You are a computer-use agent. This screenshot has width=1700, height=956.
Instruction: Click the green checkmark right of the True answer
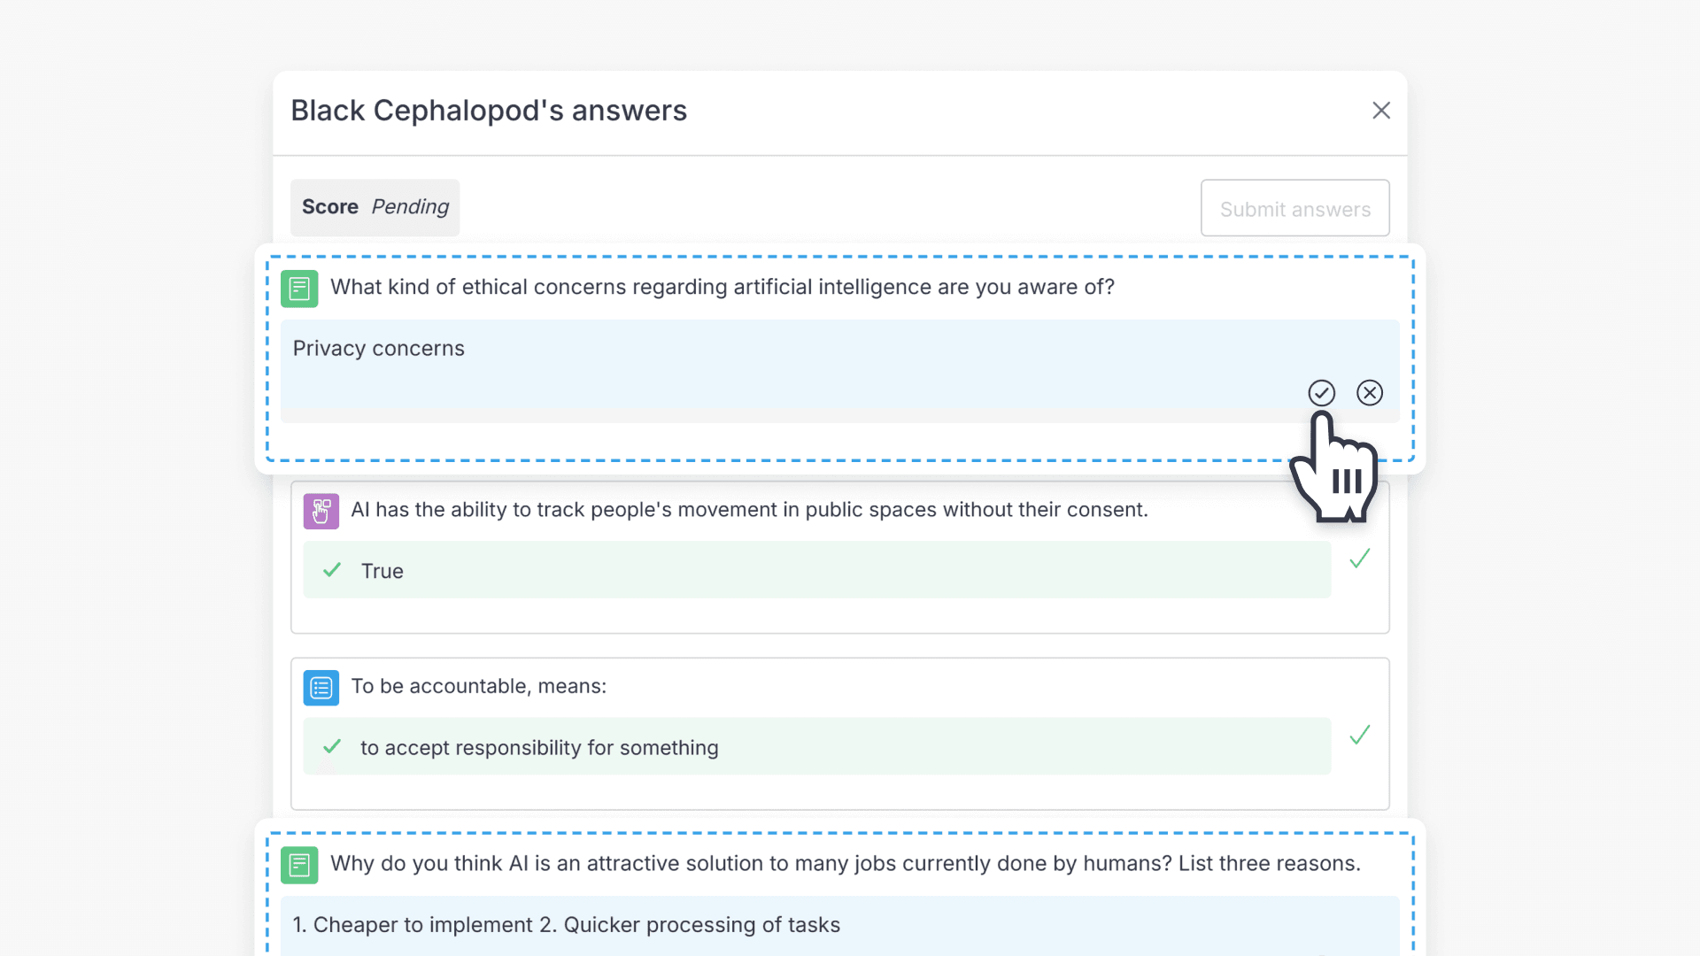pyautogui.click(x=1360, y=559)
